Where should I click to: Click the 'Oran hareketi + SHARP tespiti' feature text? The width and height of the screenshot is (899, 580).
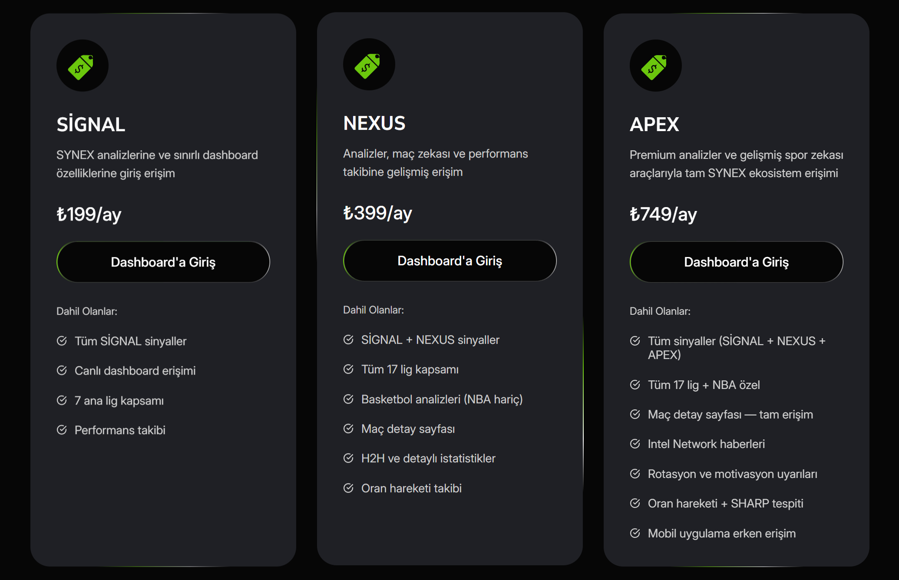pyautogui.click(x=726, y=504)
